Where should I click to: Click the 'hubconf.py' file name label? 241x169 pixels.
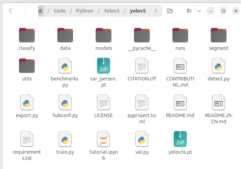pos(65,115)
